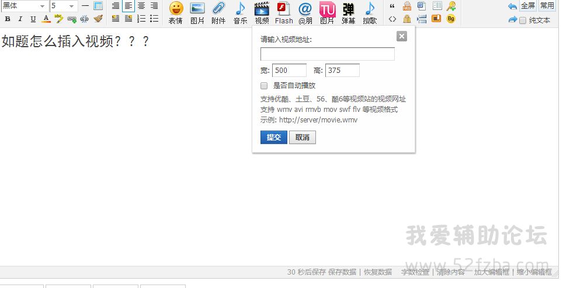This screenshot has height=288, width=563.
Task: Open the font size dropdown showing 5
Action: (x=64, y=6)
